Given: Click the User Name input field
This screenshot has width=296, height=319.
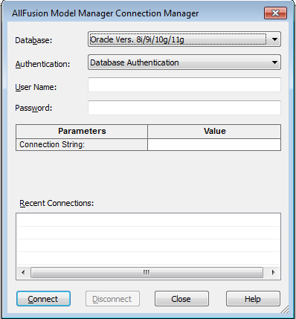Looking at the screenshot, I should point(184,85).
